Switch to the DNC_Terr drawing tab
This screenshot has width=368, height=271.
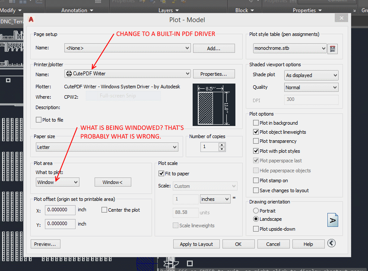coord(12,22)
